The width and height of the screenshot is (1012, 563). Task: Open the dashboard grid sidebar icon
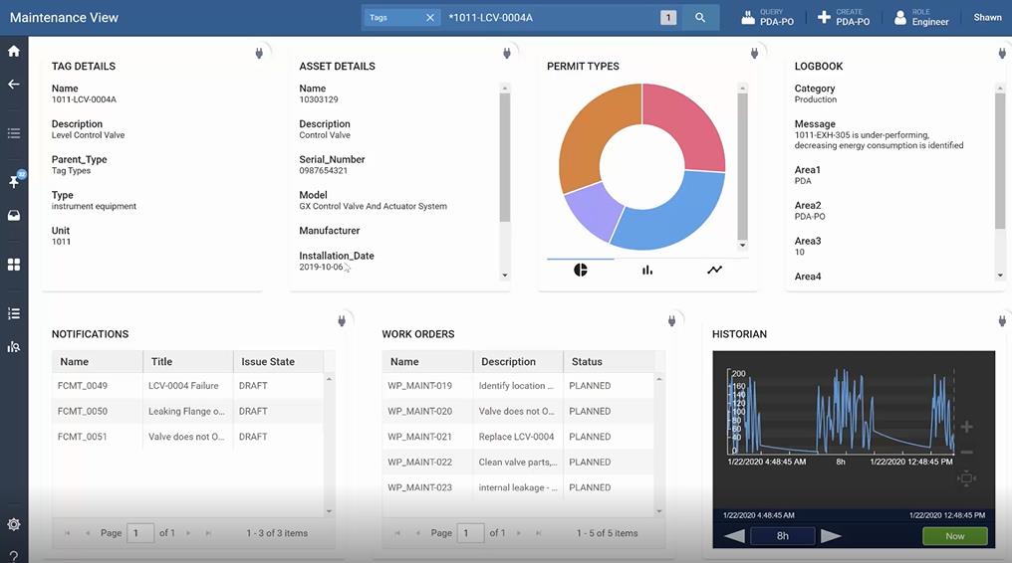[14, 265]
